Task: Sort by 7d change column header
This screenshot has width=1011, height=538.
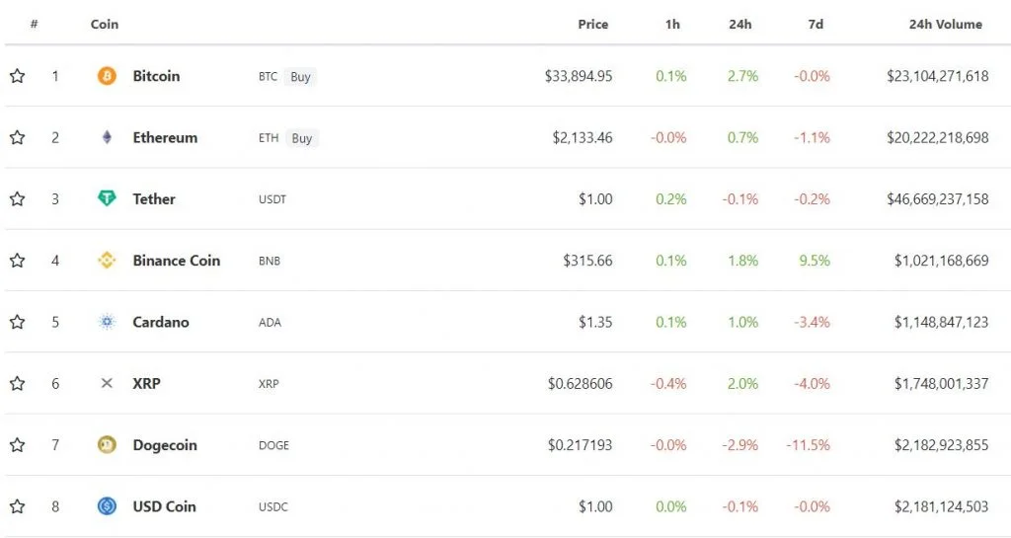Action: (x=816, y=24)
